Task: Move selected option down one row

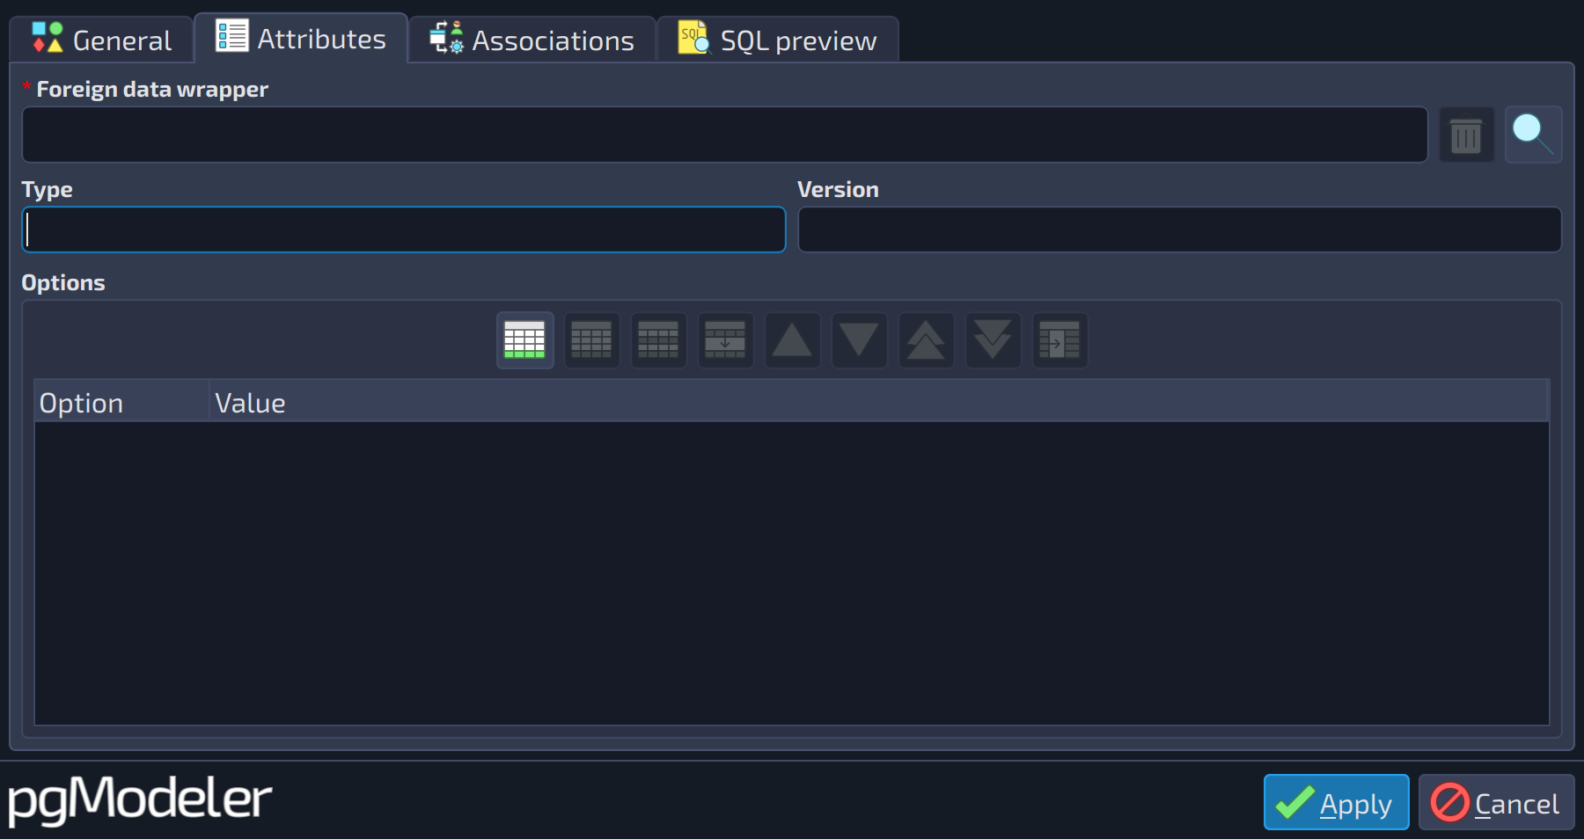Action: [859, 340]
